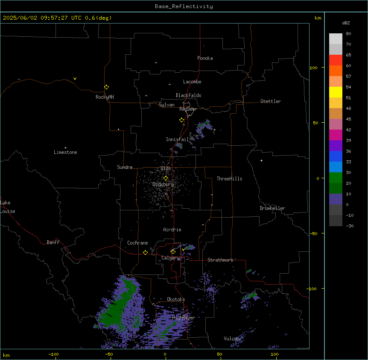Click the Strathmore label
This screenshot has height=360, width=368.
pyautogui.click(x=220, y=260)
